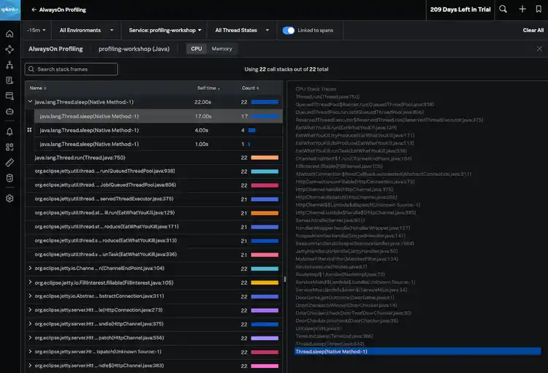Image resolution: width=548 pixels, height=373 pixels.
Task: Click the search magnifier icon in top bar
Action: pyautogui.click(x=503, y=9)
